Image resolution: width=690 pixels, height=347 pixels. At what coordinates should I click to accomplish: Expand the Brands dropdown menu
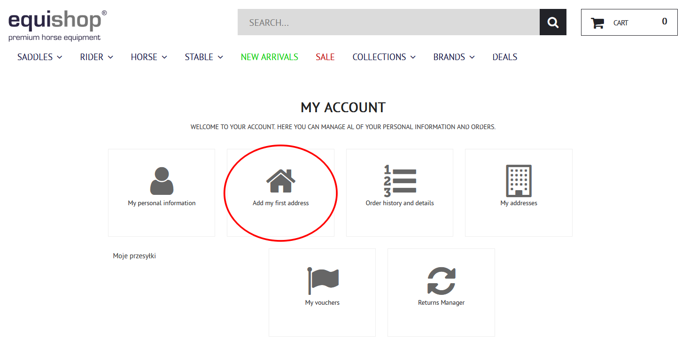tap(454, 57)
